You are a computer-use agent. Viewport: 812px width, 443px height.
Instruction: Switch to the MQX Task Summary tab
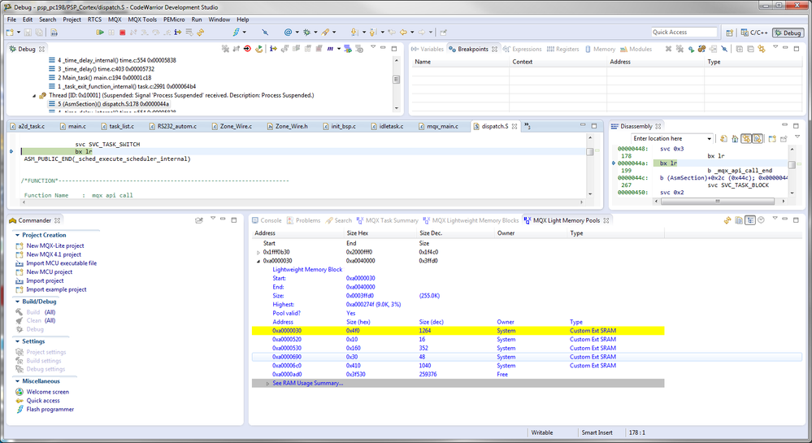tap(391, 220)
